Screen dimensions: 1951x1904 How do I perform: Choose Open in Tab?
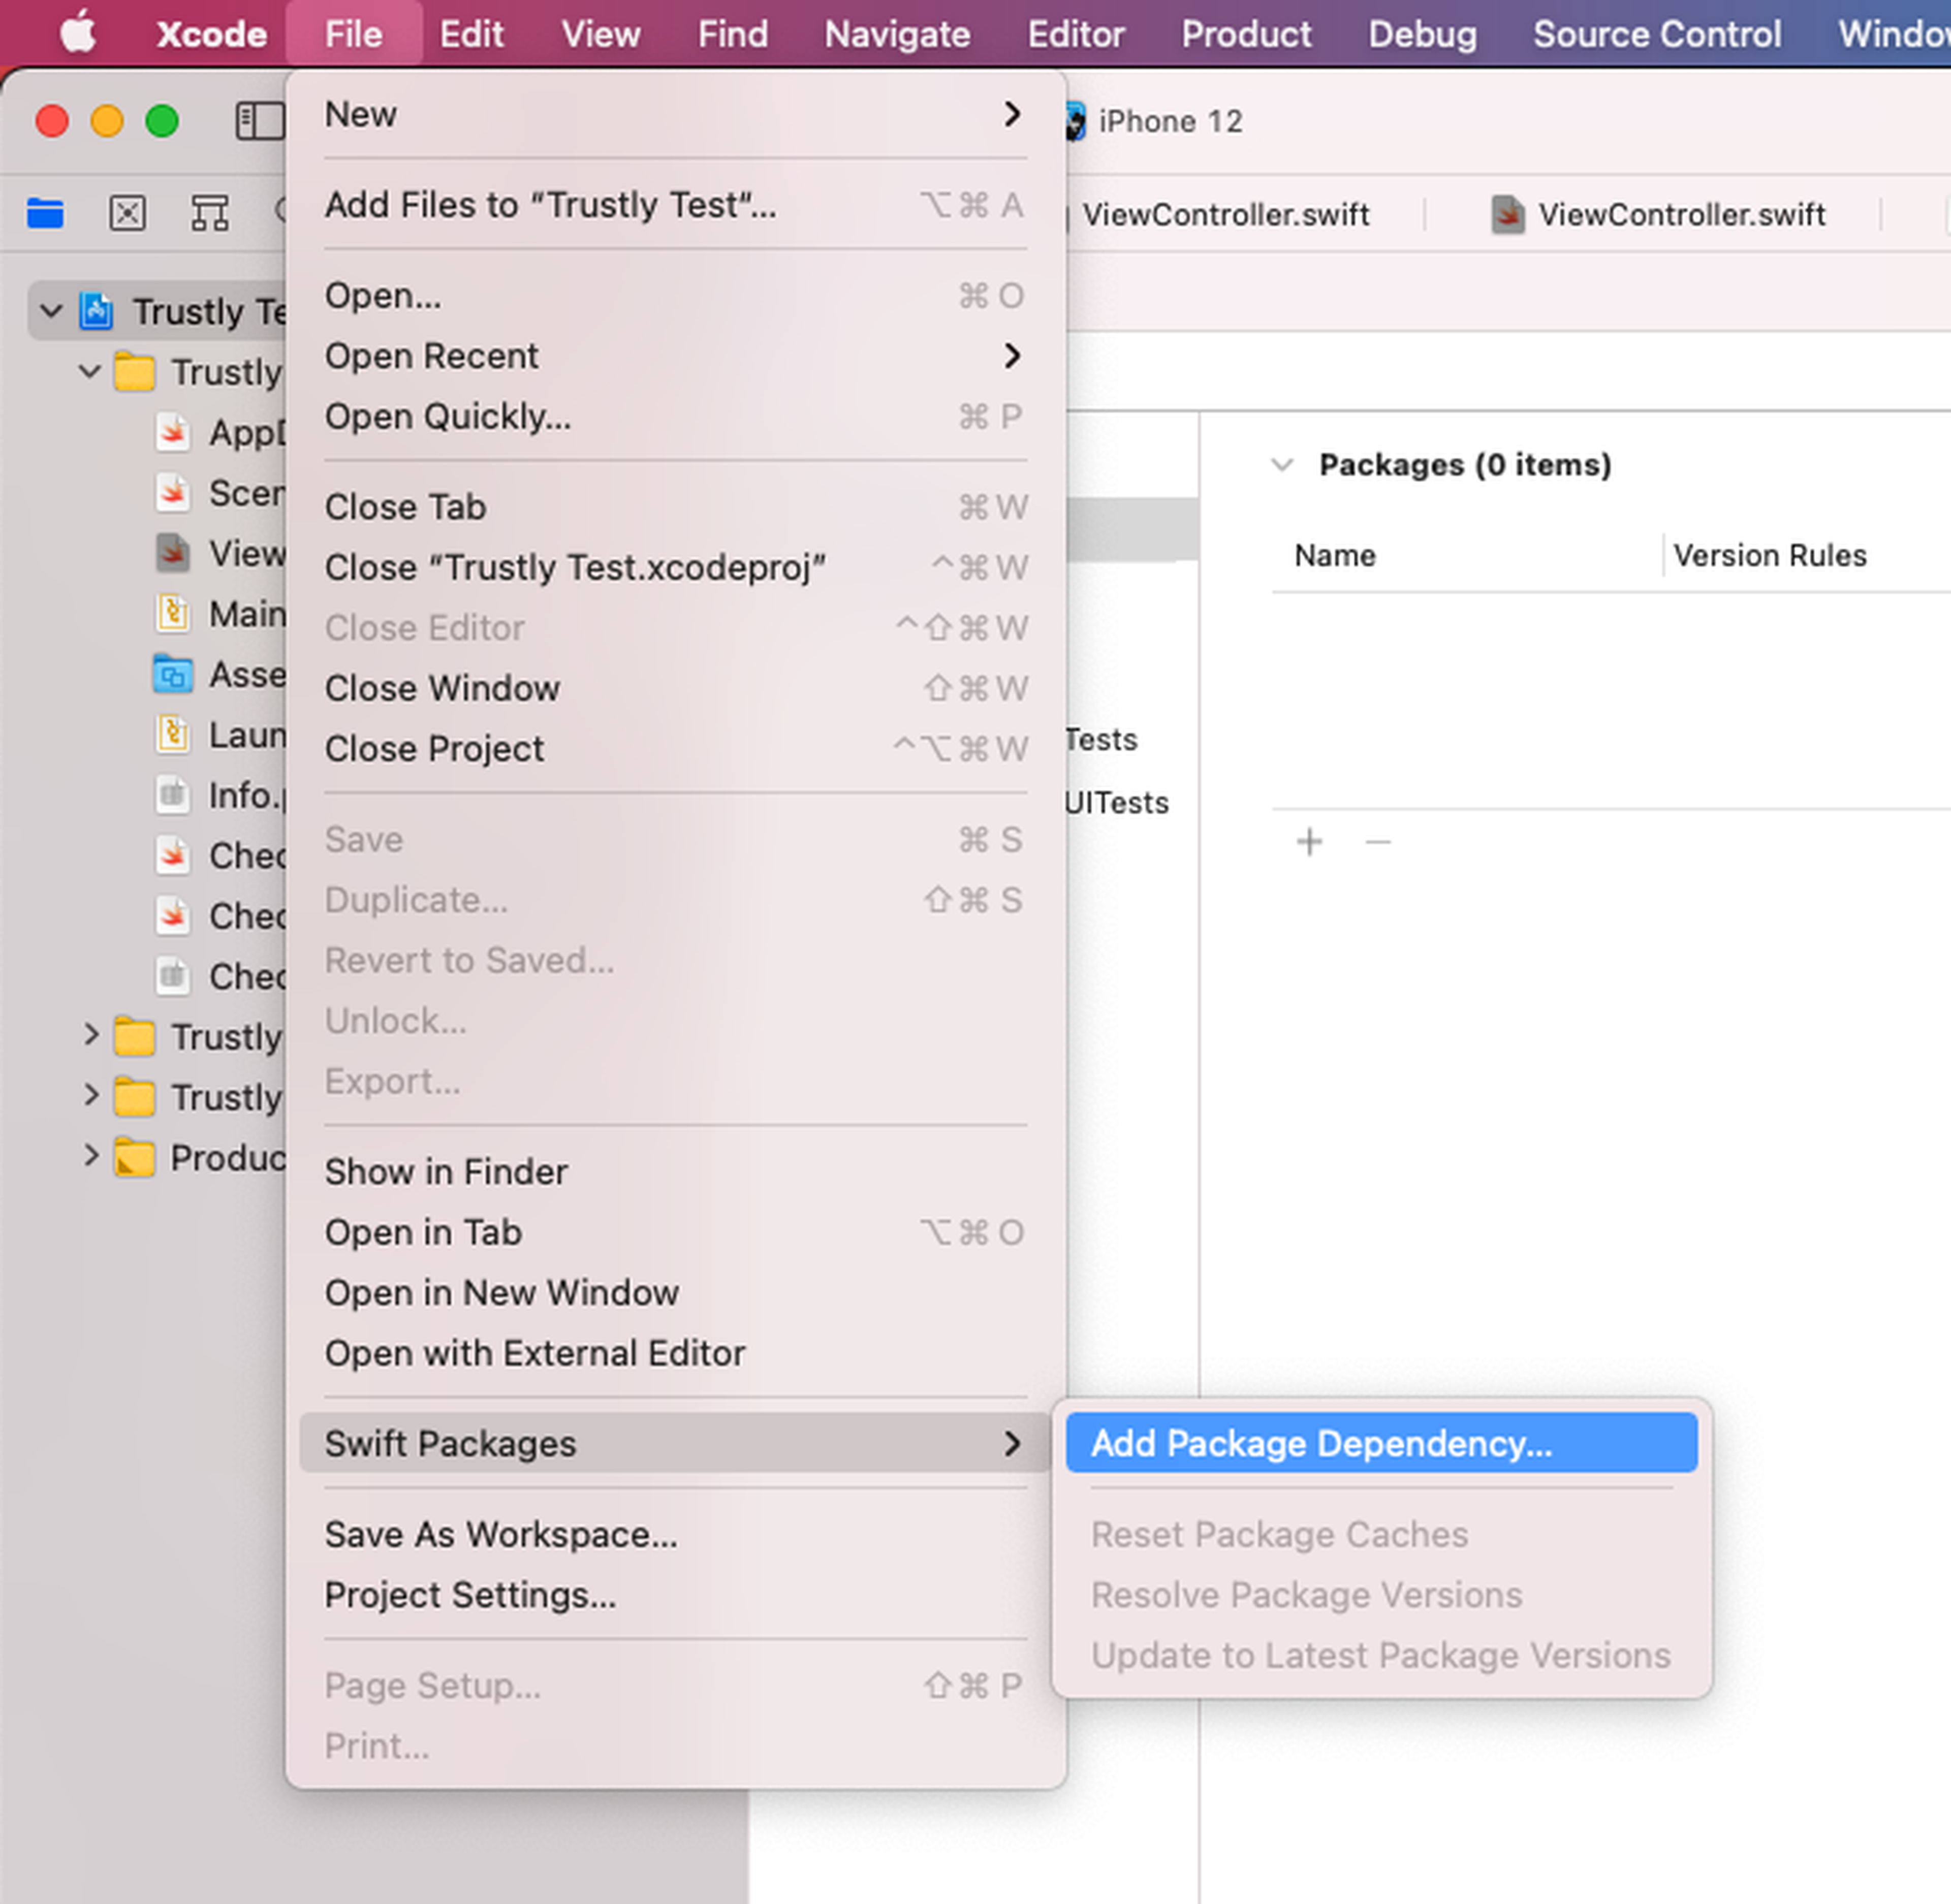(x=675, y=1232)
